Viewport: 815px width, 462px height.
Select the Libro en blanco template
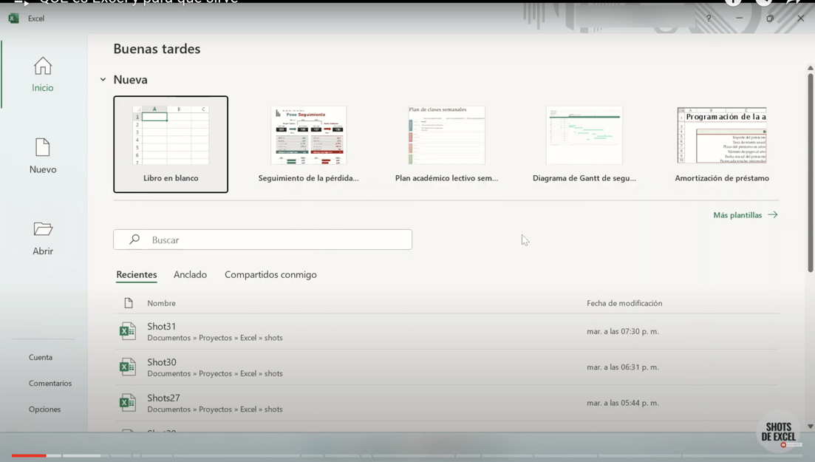171,144
